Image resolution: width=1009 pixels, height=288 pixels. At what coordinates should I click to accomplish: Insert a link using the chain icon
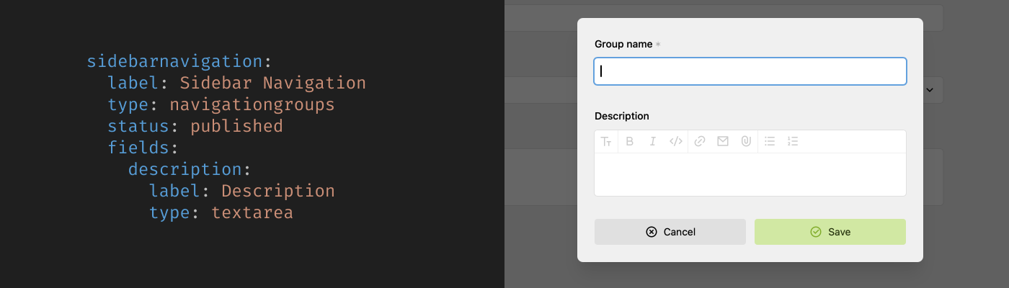click(x=699, y=142)
